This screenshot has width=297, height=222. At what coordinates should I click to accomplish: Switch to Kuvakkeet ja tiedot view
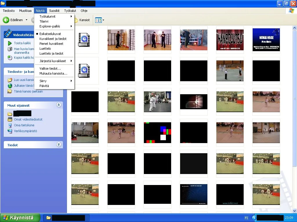53,39
